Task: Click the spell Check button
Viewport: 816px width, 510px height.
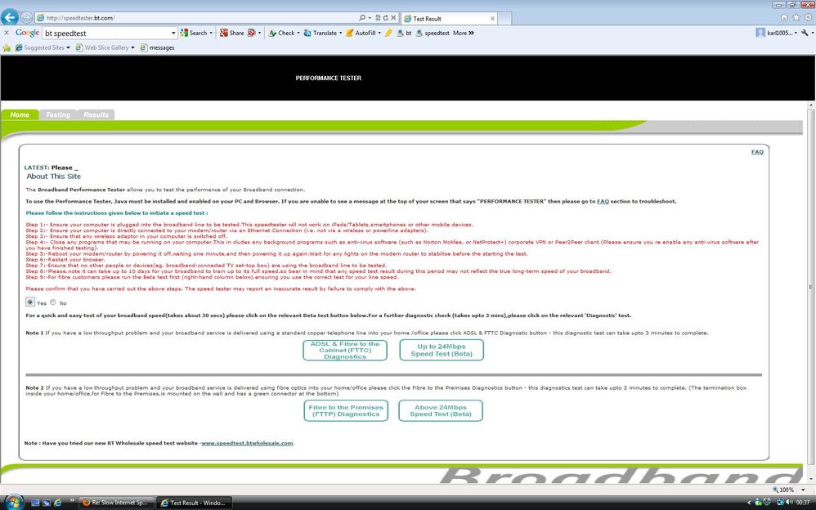Action: 281,33
